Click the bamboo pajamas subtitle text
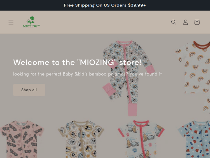210x158 pixels. point(87,74)
